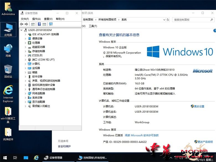Click Internet Explorer icon in the taskbar
The height and width of the screenshot is (162, 216).
click(36, 158)
